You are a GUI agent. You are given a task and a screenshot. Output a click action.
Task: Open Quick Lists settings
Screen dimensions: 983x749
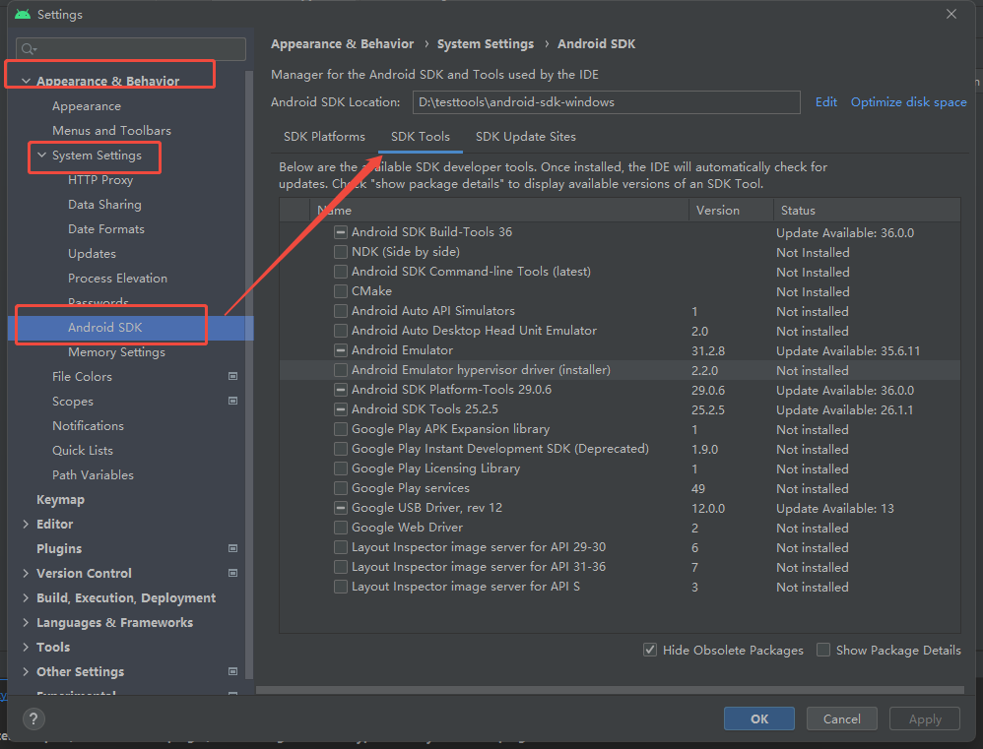point(82,450)
